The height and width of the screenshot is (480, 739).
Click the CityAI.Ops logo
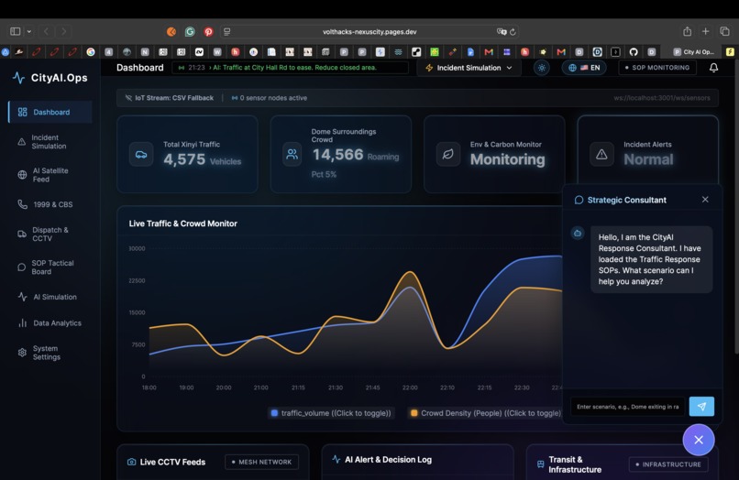[50, 78]
